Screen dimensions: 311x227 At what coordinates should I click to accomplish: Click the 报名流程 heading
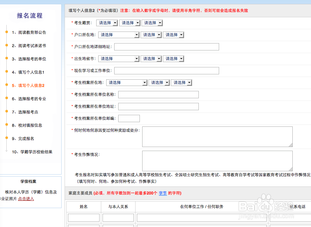(x=30, y=16)
